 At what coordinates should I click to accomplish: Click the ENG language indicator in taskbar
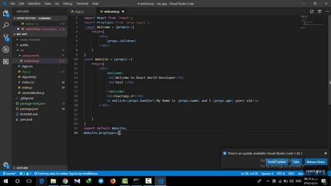298,181
